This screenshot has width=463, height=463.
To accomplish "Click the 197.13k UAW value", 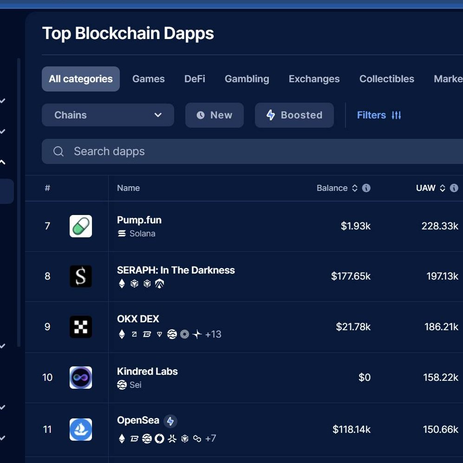I will pyautogui.click(x=442, y=276).
